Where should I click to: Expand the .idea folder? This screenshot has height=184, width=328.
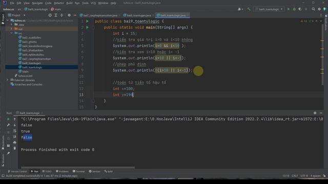(11, 25)
